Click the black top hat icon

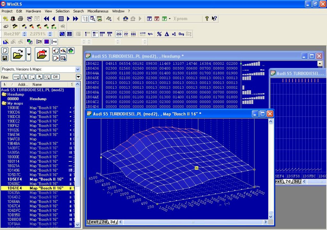click(x=13, y=19)
